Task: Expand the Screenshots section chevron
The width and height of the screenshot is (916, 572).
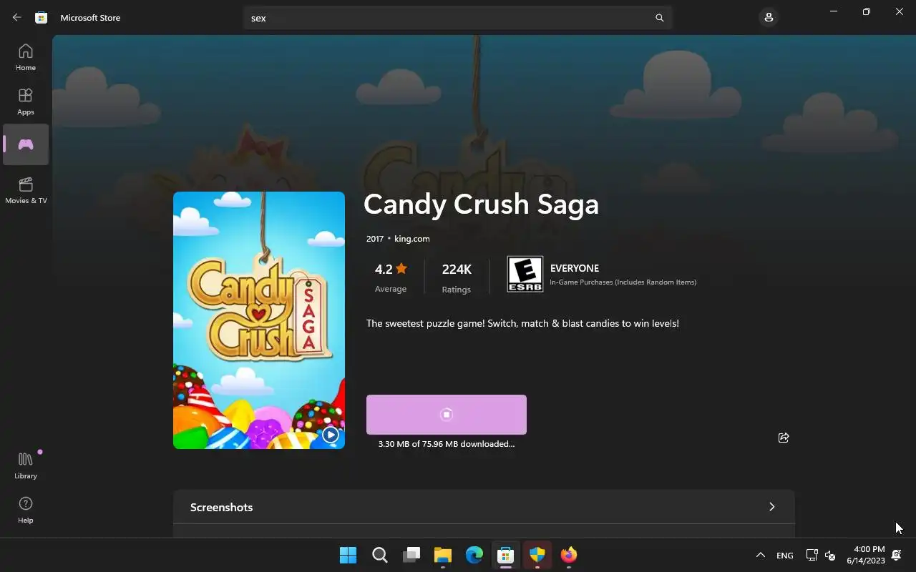Action: 771,507
